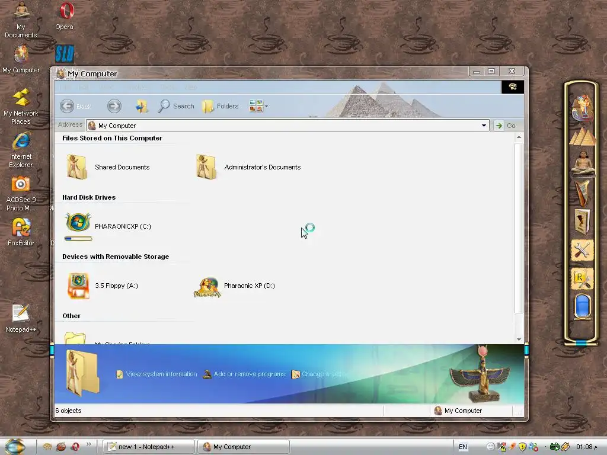Click View system information link
This screenshot has height=455, width=607.
click(156, 374)
